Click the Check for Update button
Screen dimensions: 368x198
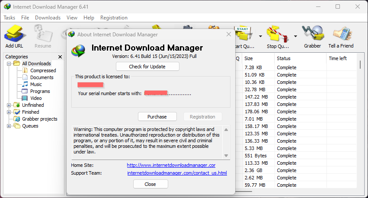coord(147,67)
